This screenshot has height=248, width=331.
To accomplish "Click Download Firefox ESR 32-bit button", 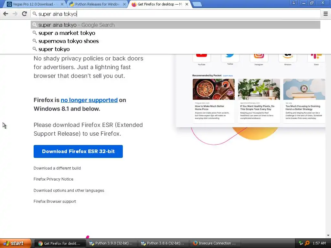I will (x=78, y=151).
